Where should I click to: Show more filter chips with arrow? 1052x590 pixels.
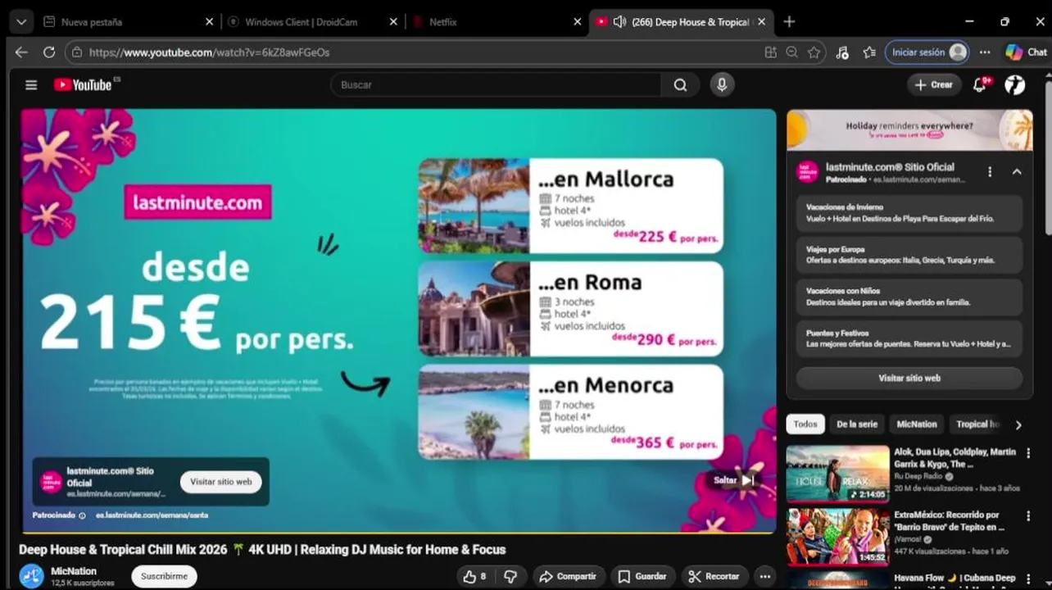tap(1018, 424)
